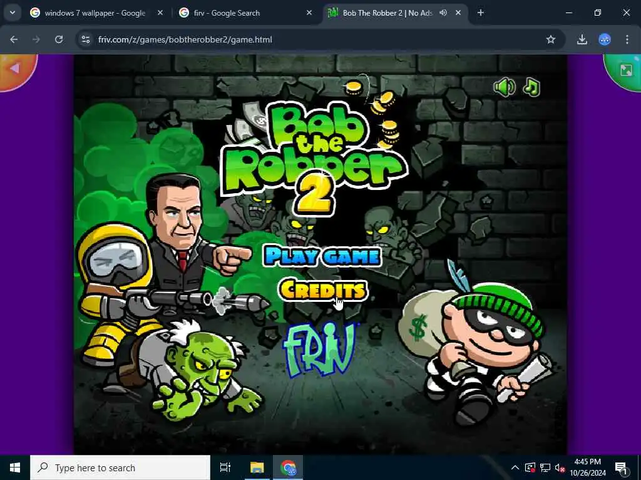
Task: Bookmark this page with the star
Action: (x=551, y=39)
